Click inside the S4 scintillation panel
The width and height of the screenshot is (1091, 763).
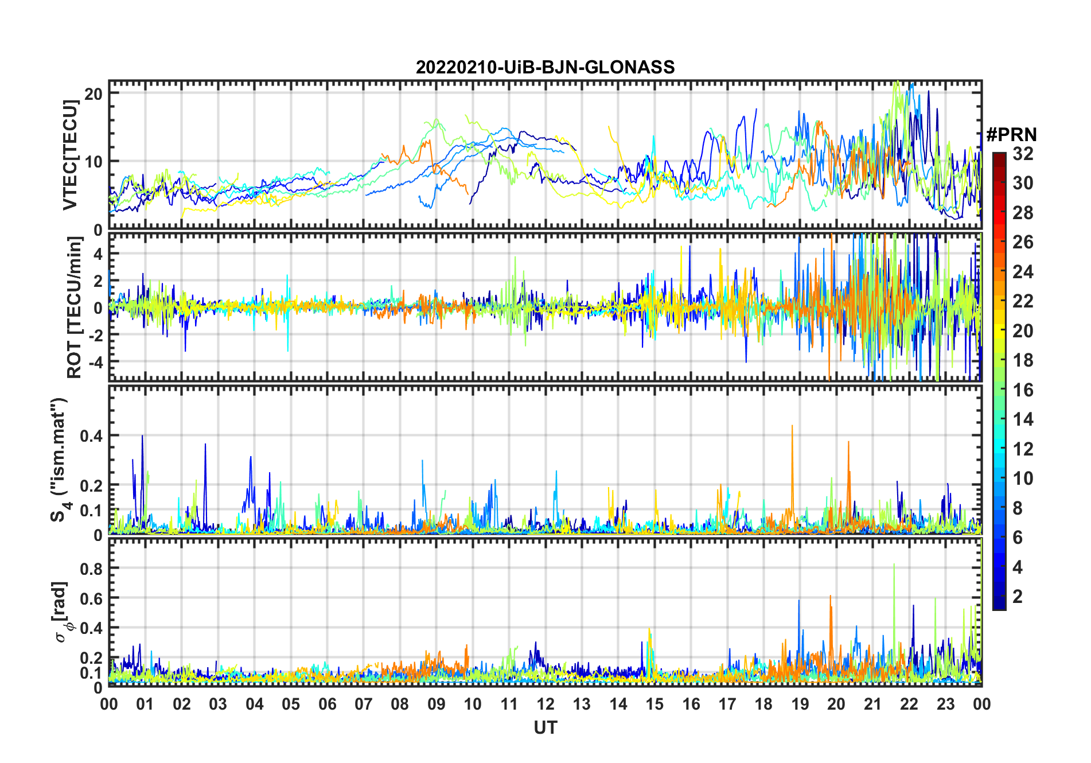[545, 460]
